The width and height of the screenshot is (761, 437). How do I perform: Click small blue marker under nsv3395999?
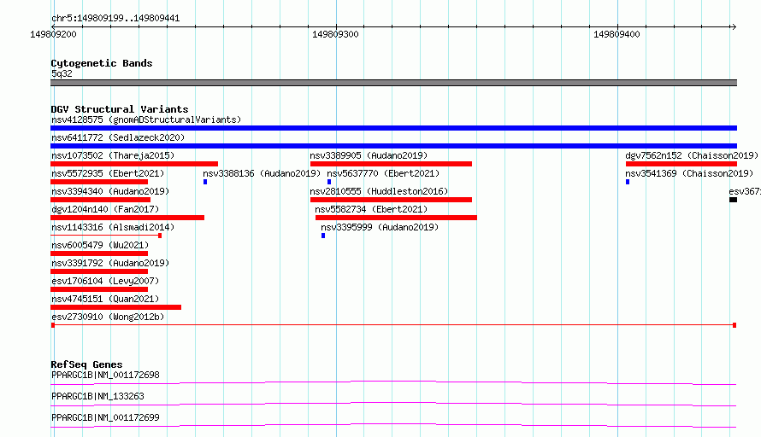click(323, 236)
